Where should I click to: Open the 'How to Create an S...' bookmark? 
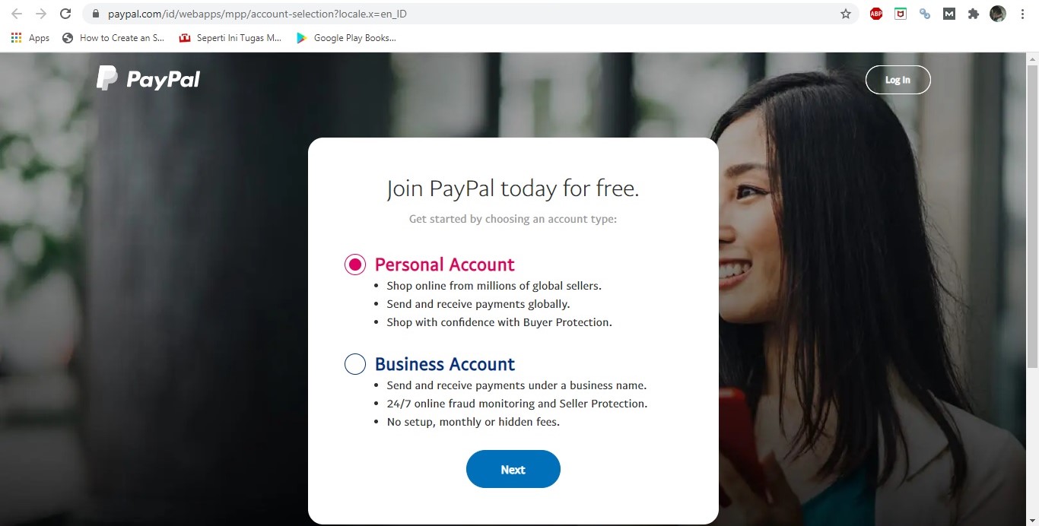pyautogui.click(x=113, y=37)
